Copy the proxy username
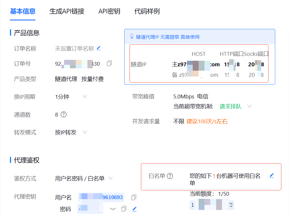 (x=134, y=197)
